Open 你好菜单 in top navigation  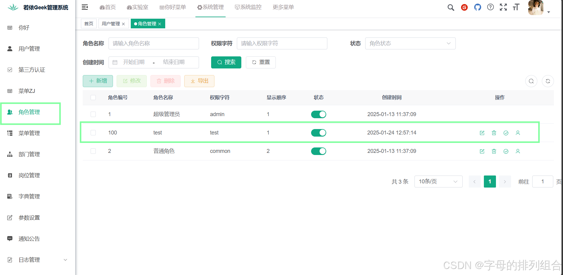click(x=173, y=7)
